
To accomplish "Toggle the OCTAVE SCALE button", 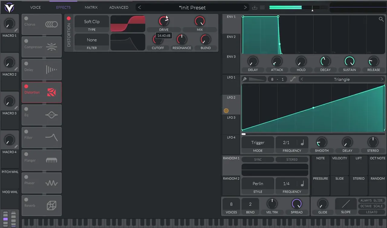I will (x=371, y=206).
